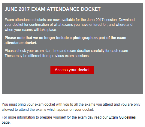Click the underlined word "page" of the link
Screen dimensions: 145x127
coord(6,122)
